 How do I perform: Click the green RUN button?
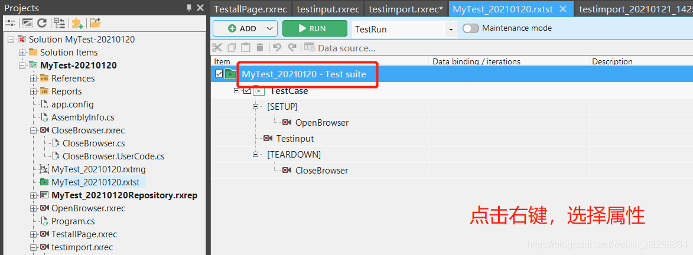(315, 28)
